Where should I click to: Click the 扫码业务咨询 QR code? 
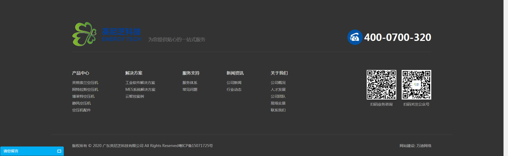(x=381, y=85)
